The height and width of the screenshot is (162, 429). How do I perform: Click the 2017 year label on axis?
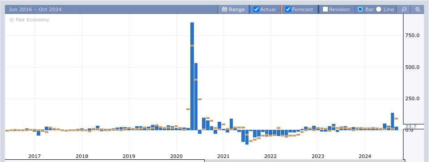coord(34,156)
